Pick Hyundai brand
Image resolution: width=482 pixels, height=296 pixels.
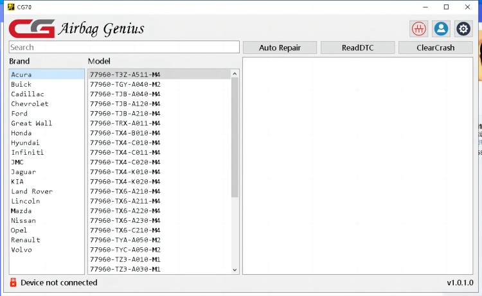point(47,143)
